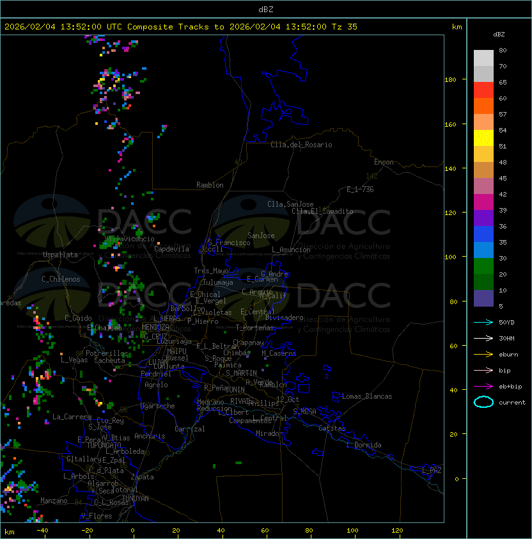Select the pink bip arrow symbol
Image resolution: width=532 pixels, height=539 pixels.
pyautogui.click(x=483, y=370)
